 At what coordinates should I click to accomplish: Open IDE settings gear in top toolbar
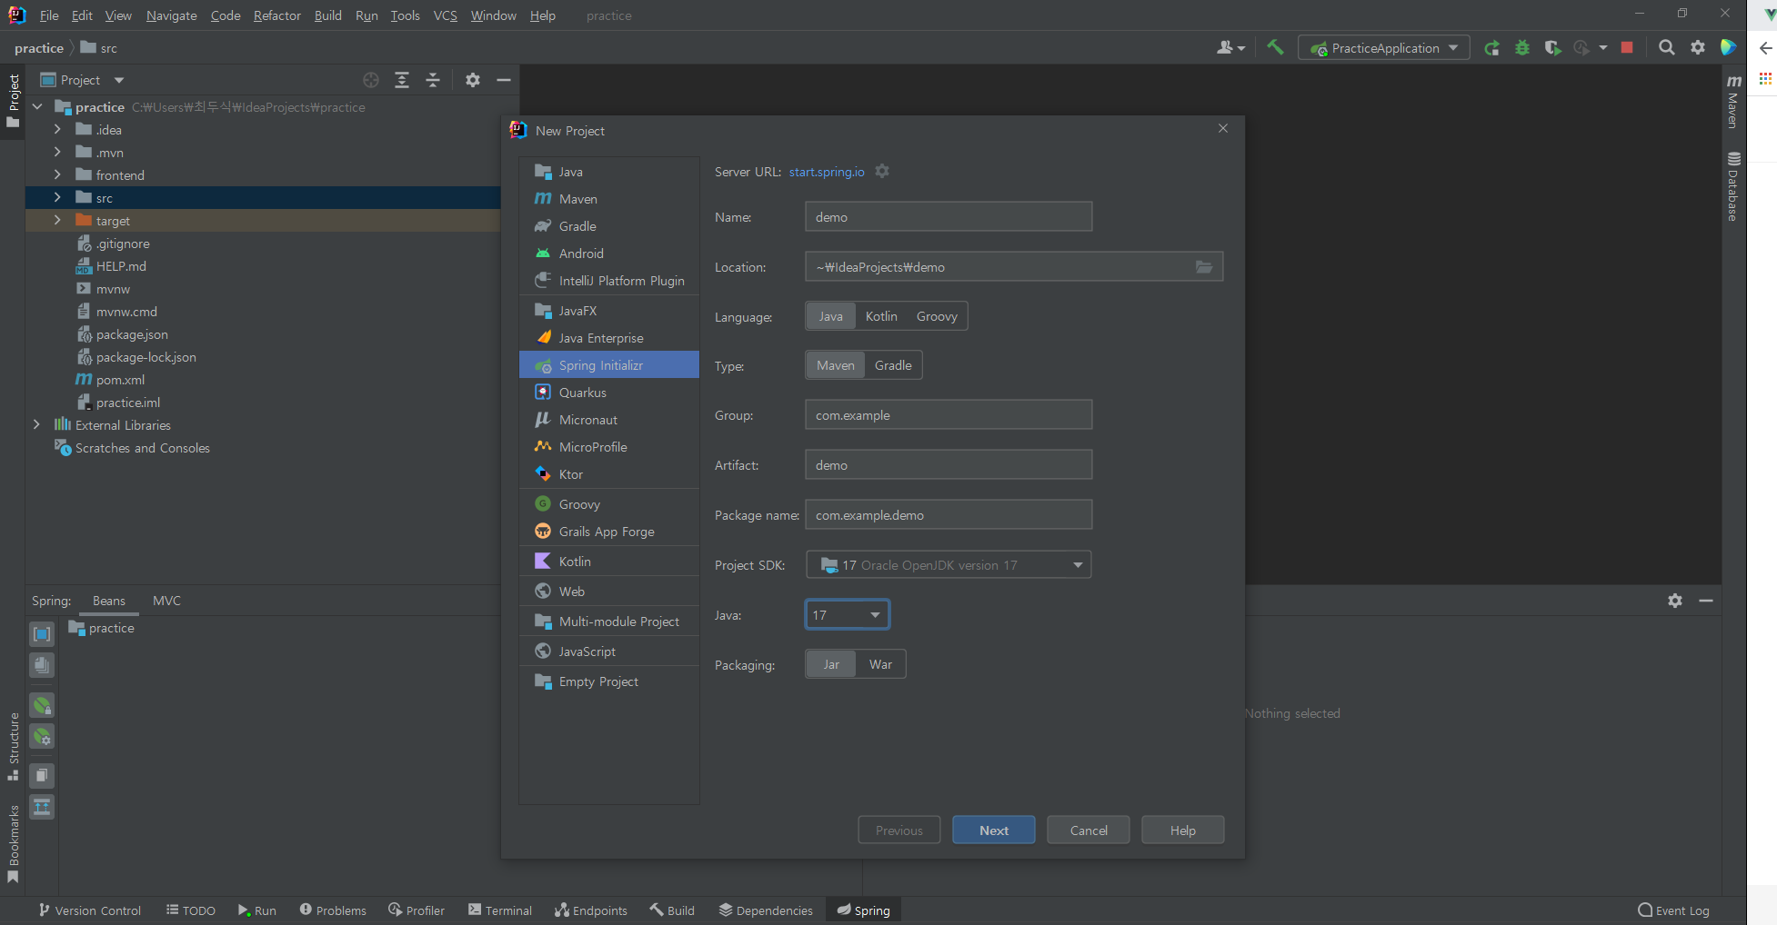(1697, 47)
